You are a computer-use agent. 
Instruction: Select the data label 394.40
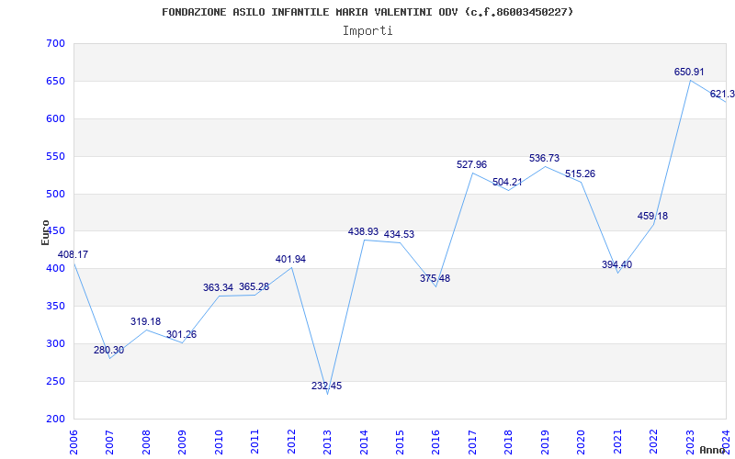(616, 264)
